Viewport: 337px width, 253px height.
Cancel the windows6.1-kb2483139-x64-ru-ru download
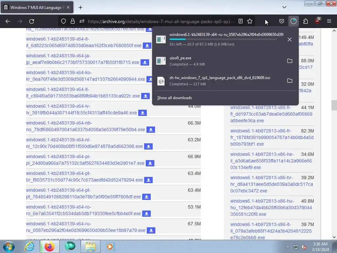[290, 40]
